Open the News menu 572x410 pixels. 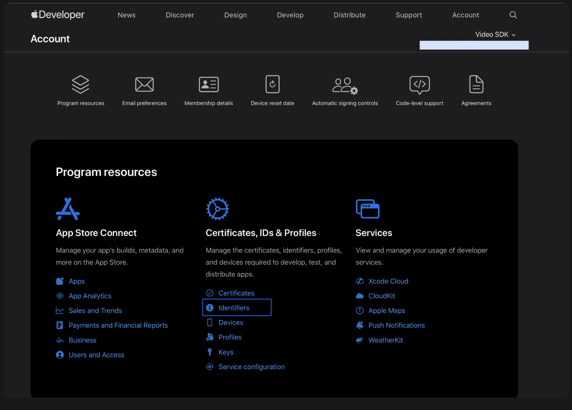(127, 15)
